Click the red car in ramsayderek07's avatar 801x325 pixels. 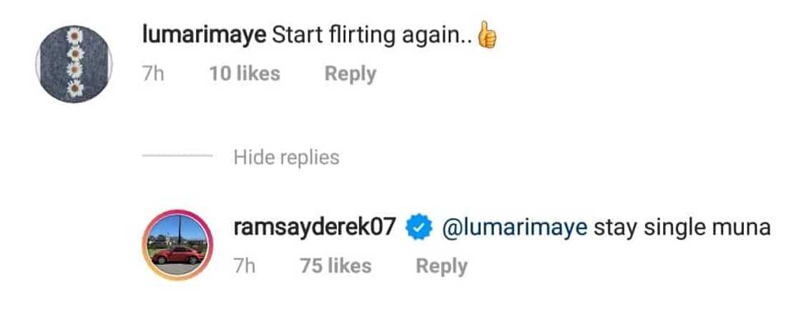click(177, 256)
